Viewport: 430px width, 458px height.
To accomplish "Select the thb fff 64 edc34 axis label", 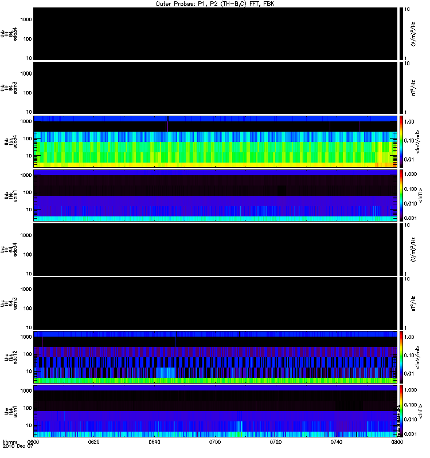I will coord(9,34).
